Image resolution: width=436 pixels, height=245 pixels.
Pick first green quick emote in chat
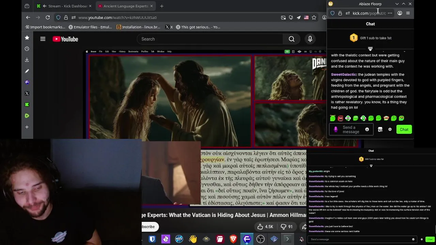(x=333, y=118)
